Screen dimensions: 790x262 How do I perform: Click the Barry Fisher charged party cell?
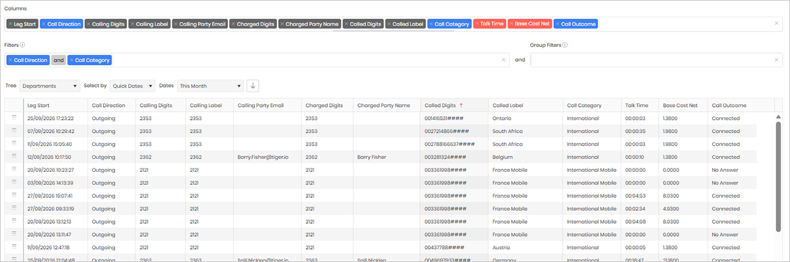[387, 157]
